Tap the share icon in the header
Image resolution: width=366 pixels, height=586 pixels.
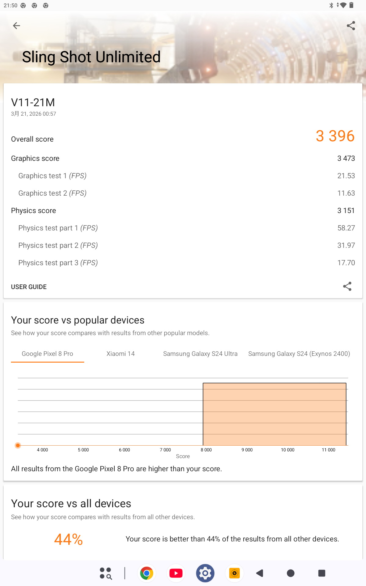[x=351, y=26]
